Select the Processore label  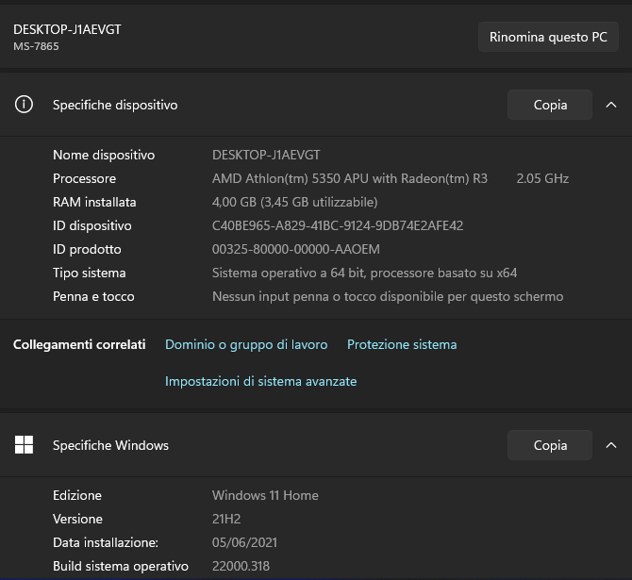(x=84, y=178)
